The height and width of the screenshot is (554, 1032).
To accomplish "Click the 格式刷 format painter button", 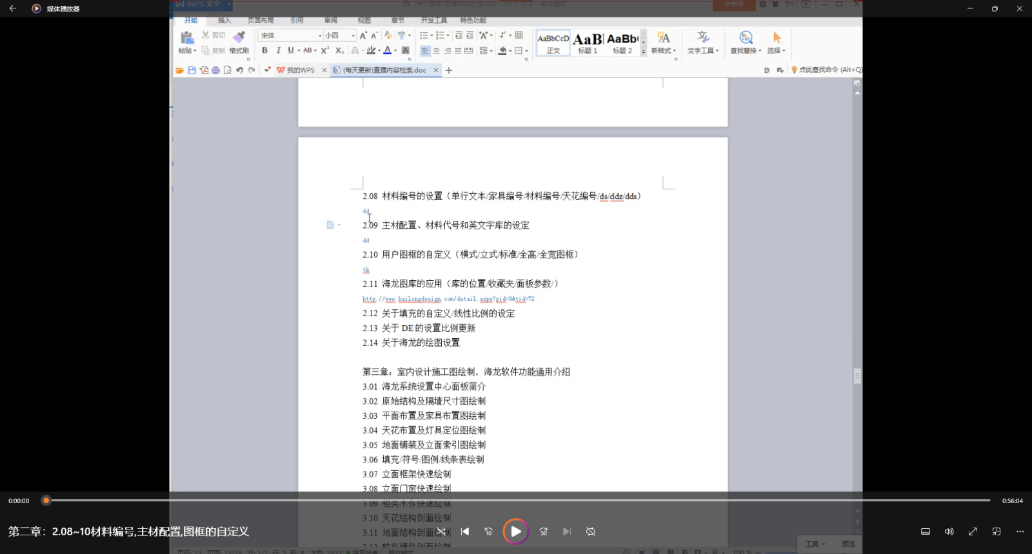I will pyautogui.click(x=239, y=43).
